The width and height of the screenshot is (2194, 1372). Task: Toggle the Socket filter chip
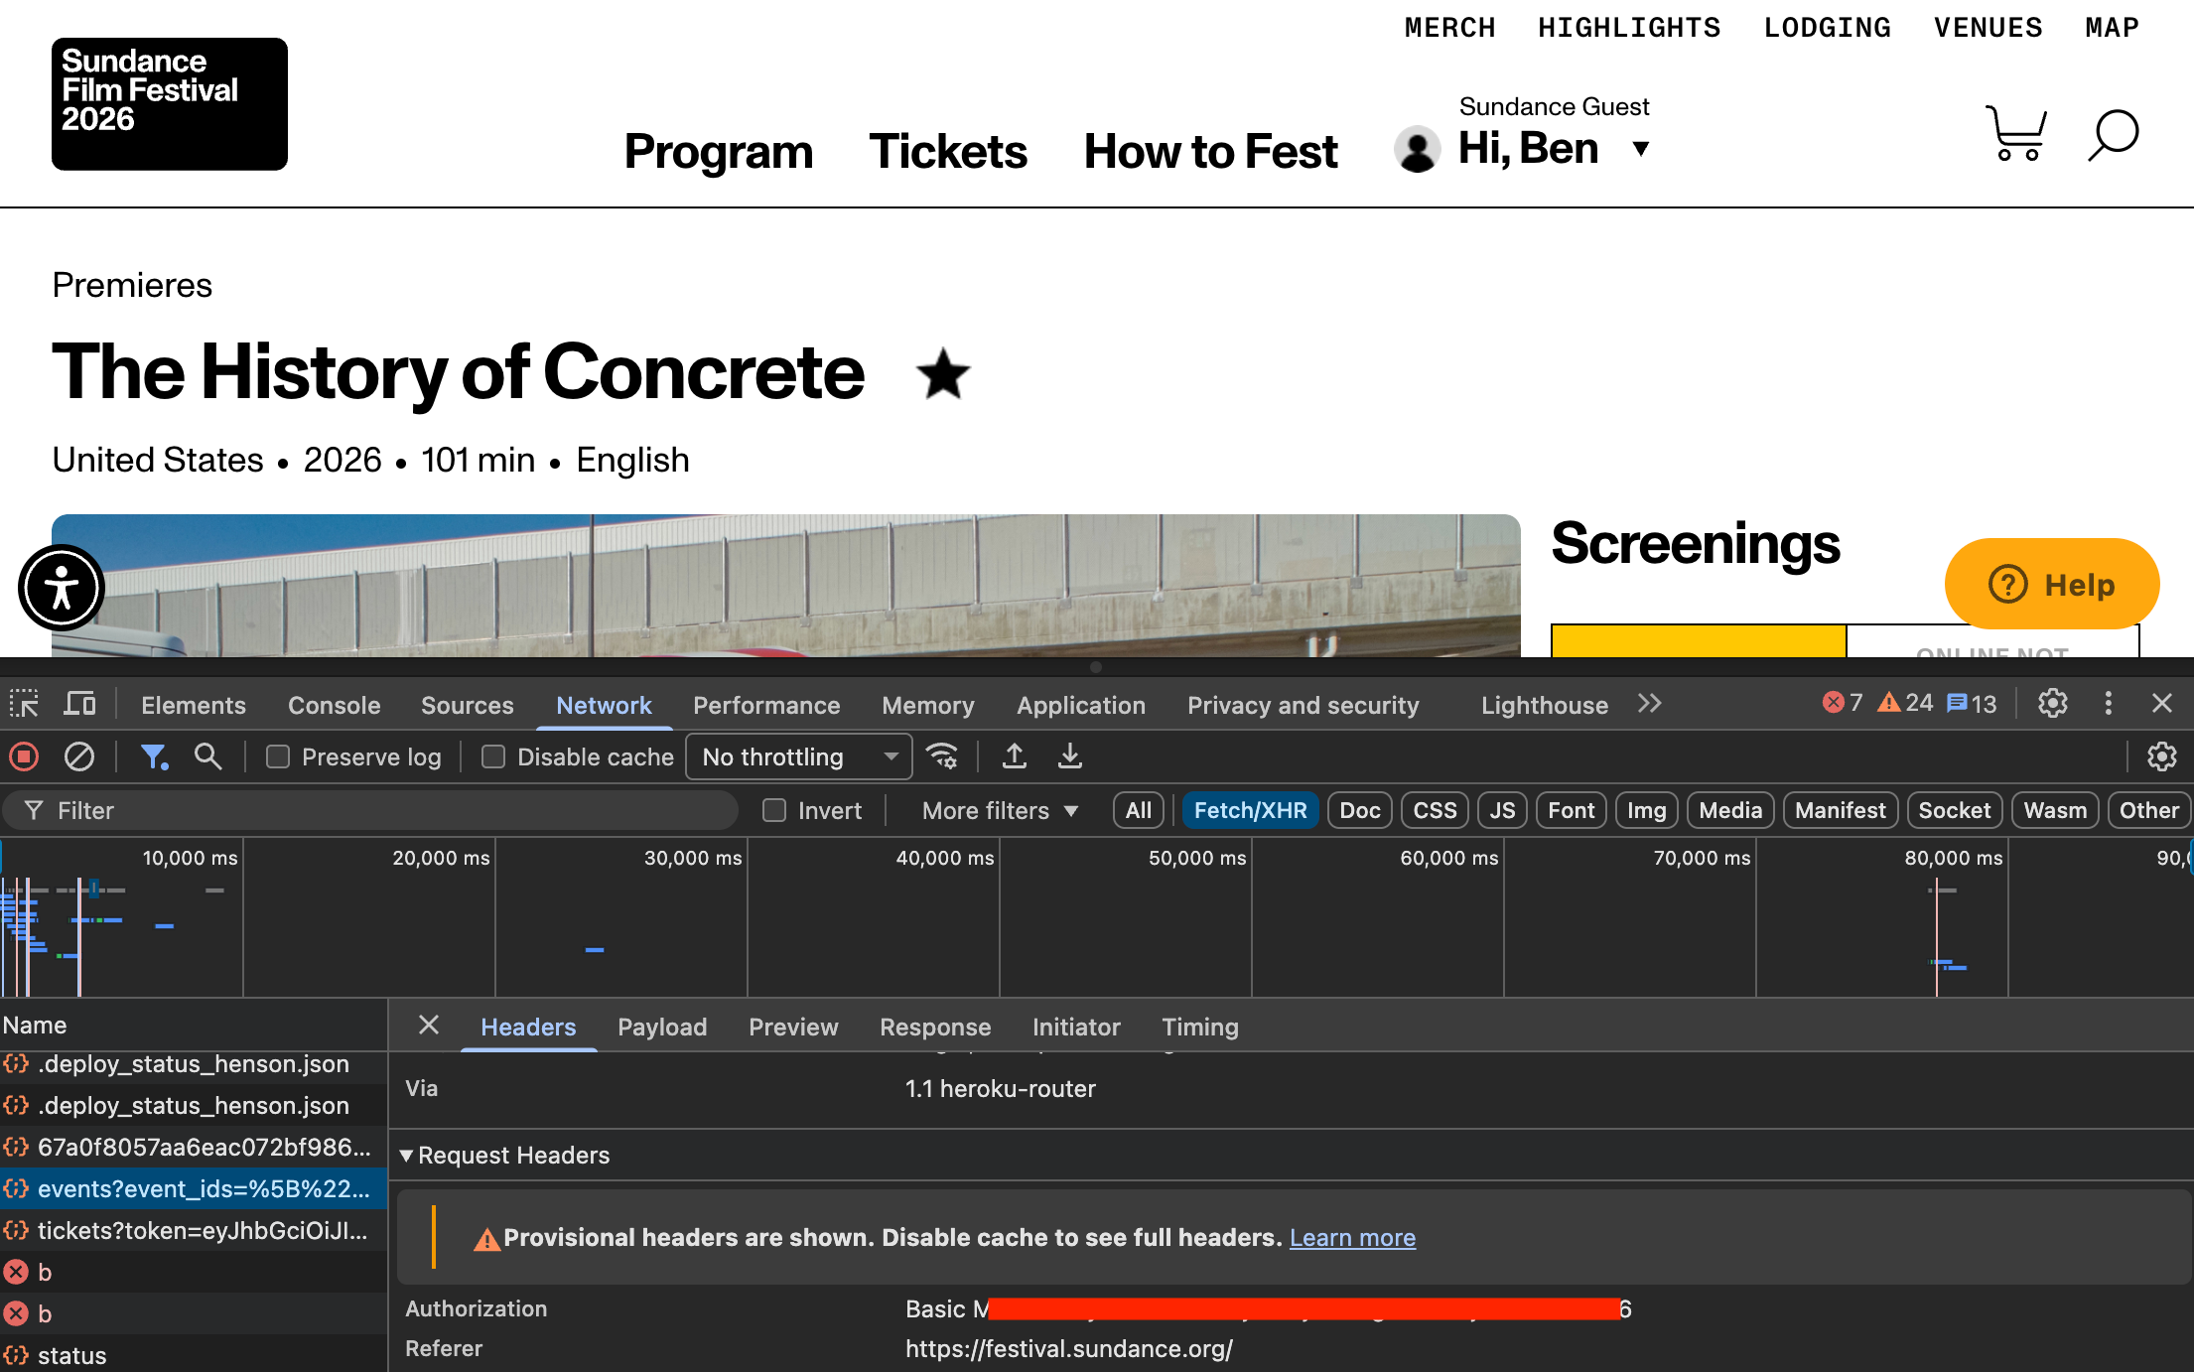[x=1954, y=810]
